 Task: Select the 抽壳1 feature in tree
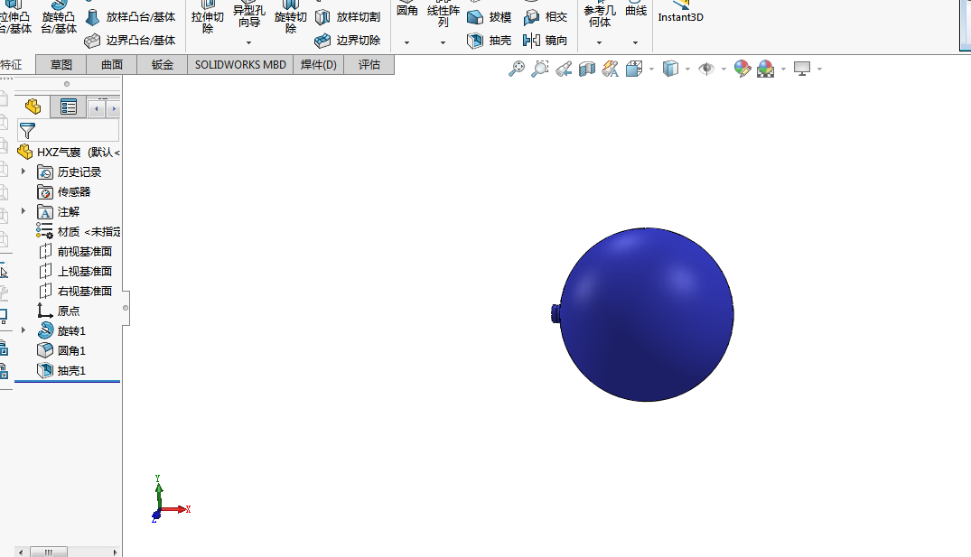(x=70, y=370)
